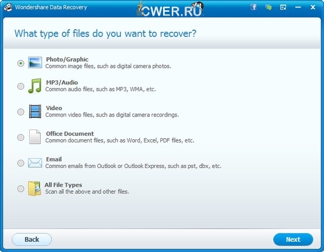Click the register/menu icon in title bar
The width and height of the screenshot is (324, 252).
(x=283, y=8)
